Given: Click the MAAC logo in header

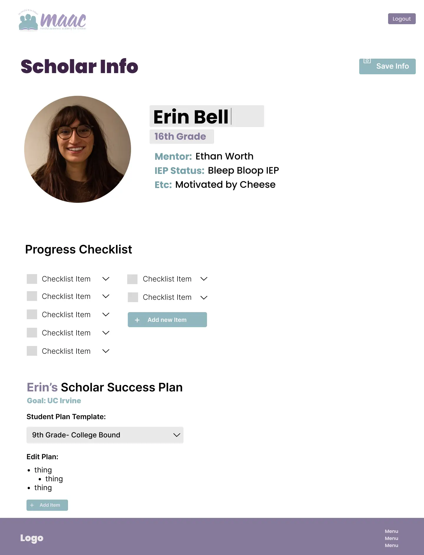Looking at the screenshot, I should click(x=52, y=20).
